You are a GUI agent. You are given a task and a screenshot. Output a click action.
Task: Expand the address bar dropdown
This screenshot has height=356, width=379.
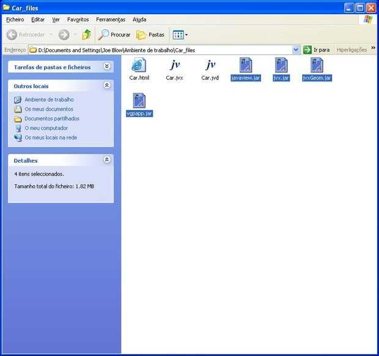296,50
